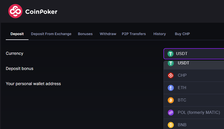Open the Buy CHP tab

point(182,34)
